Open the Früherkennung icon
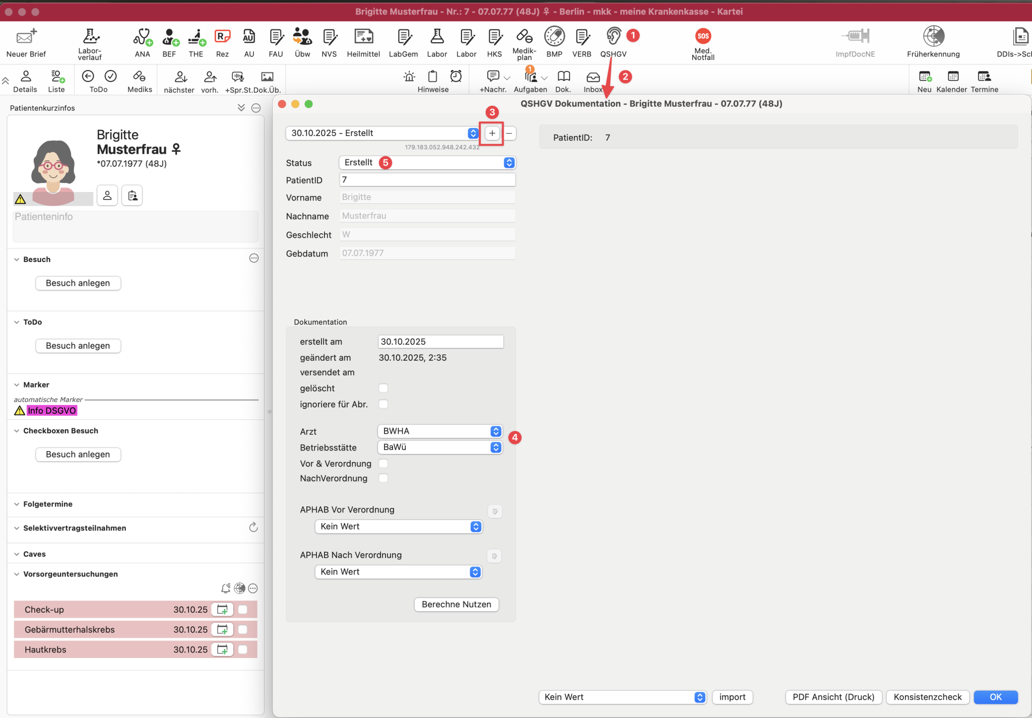 pyautogui.click(x=933, y=37)
